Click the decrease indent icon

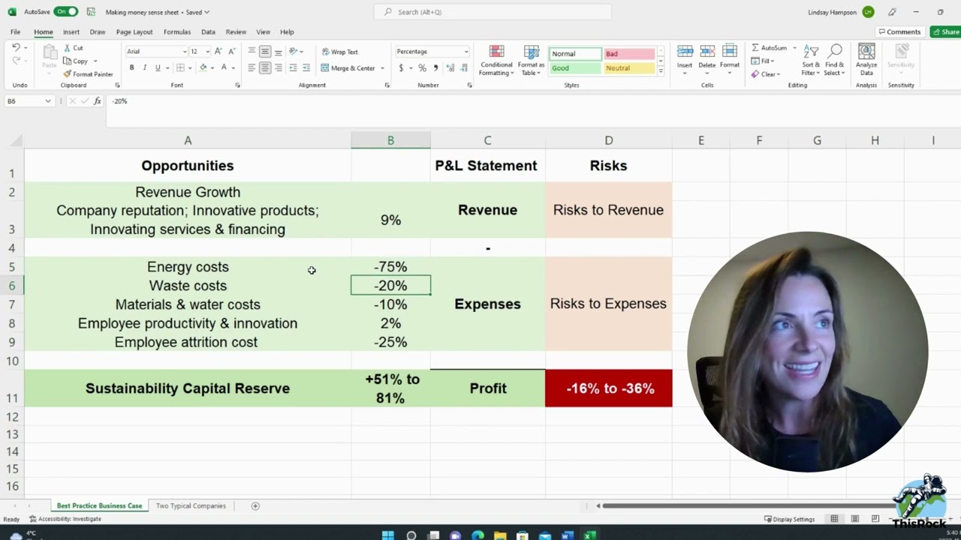pyautogui.click(x=293, y=67)
